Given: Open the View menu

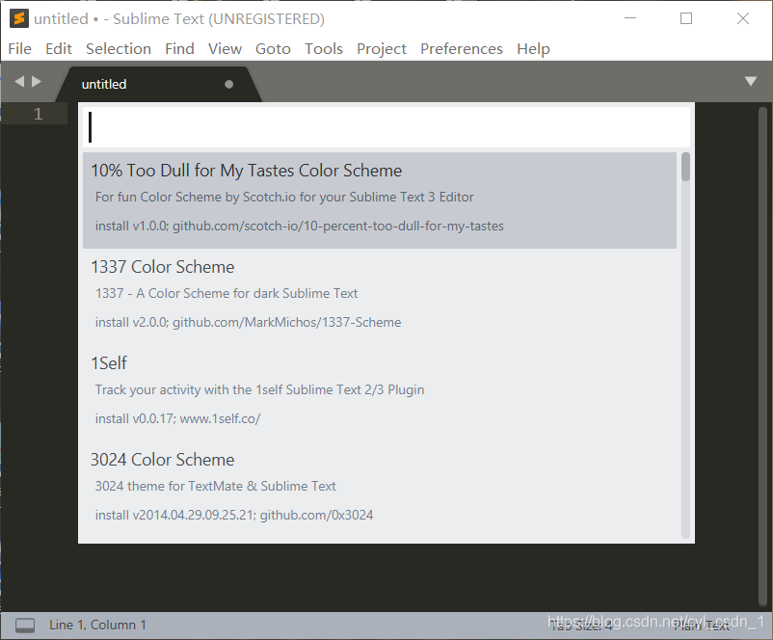Looking at the screenshot, I should click(x=225, y=49).
